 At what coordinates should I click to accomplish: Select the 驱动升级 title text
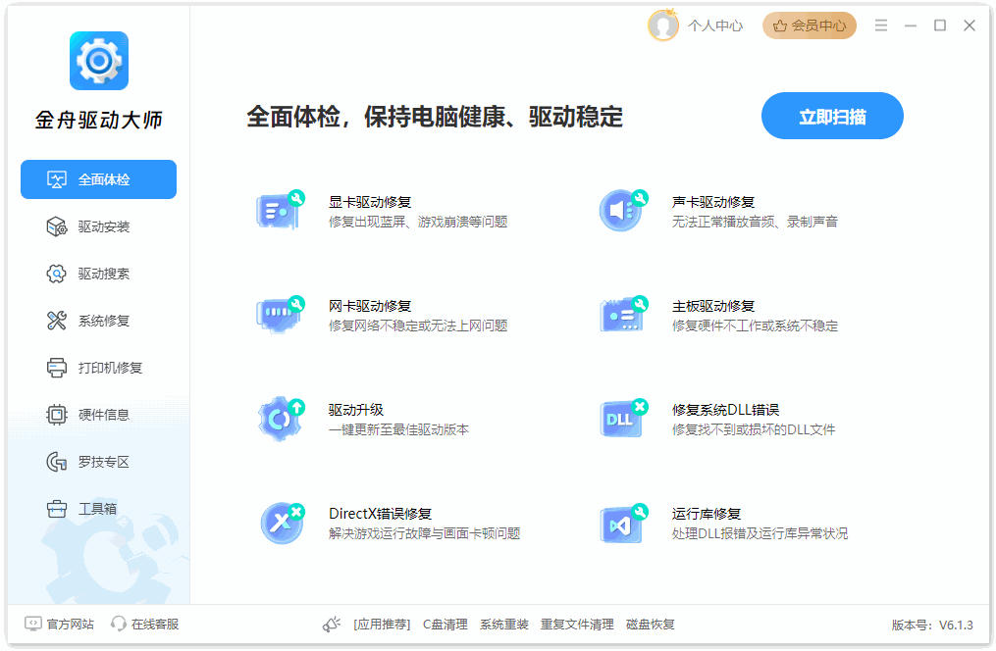pos(355,410)
